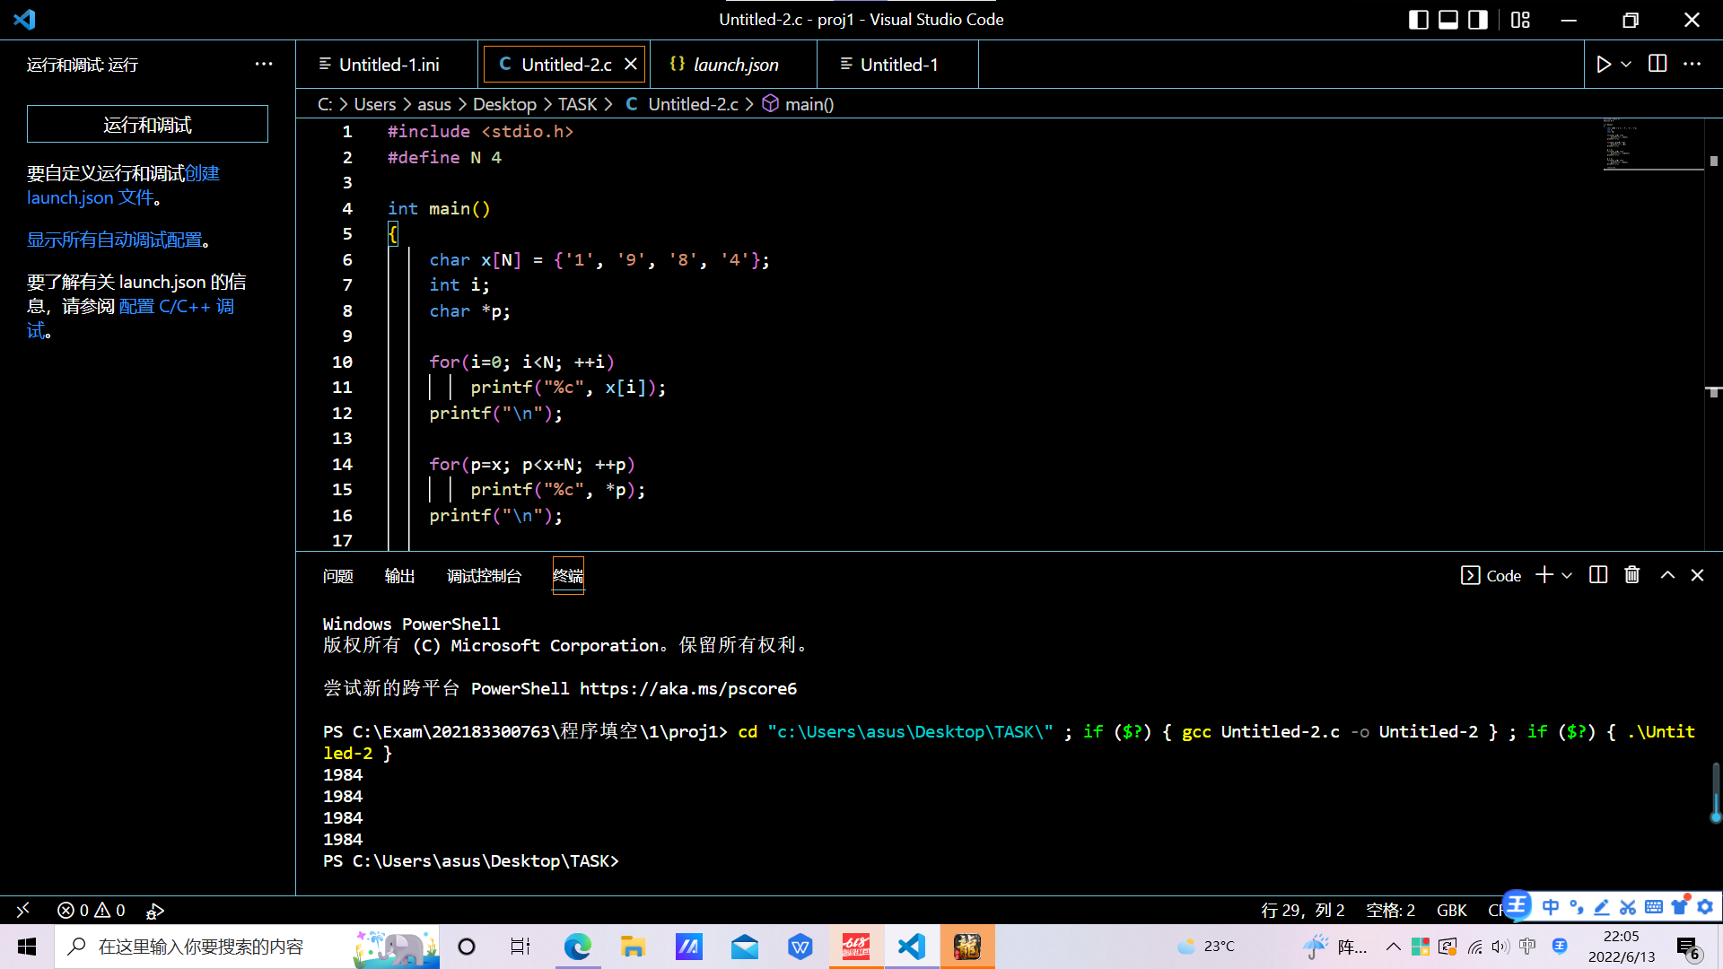Open the IME skin shirt icon
The image size is (1723, 969).
point(1680,906)
